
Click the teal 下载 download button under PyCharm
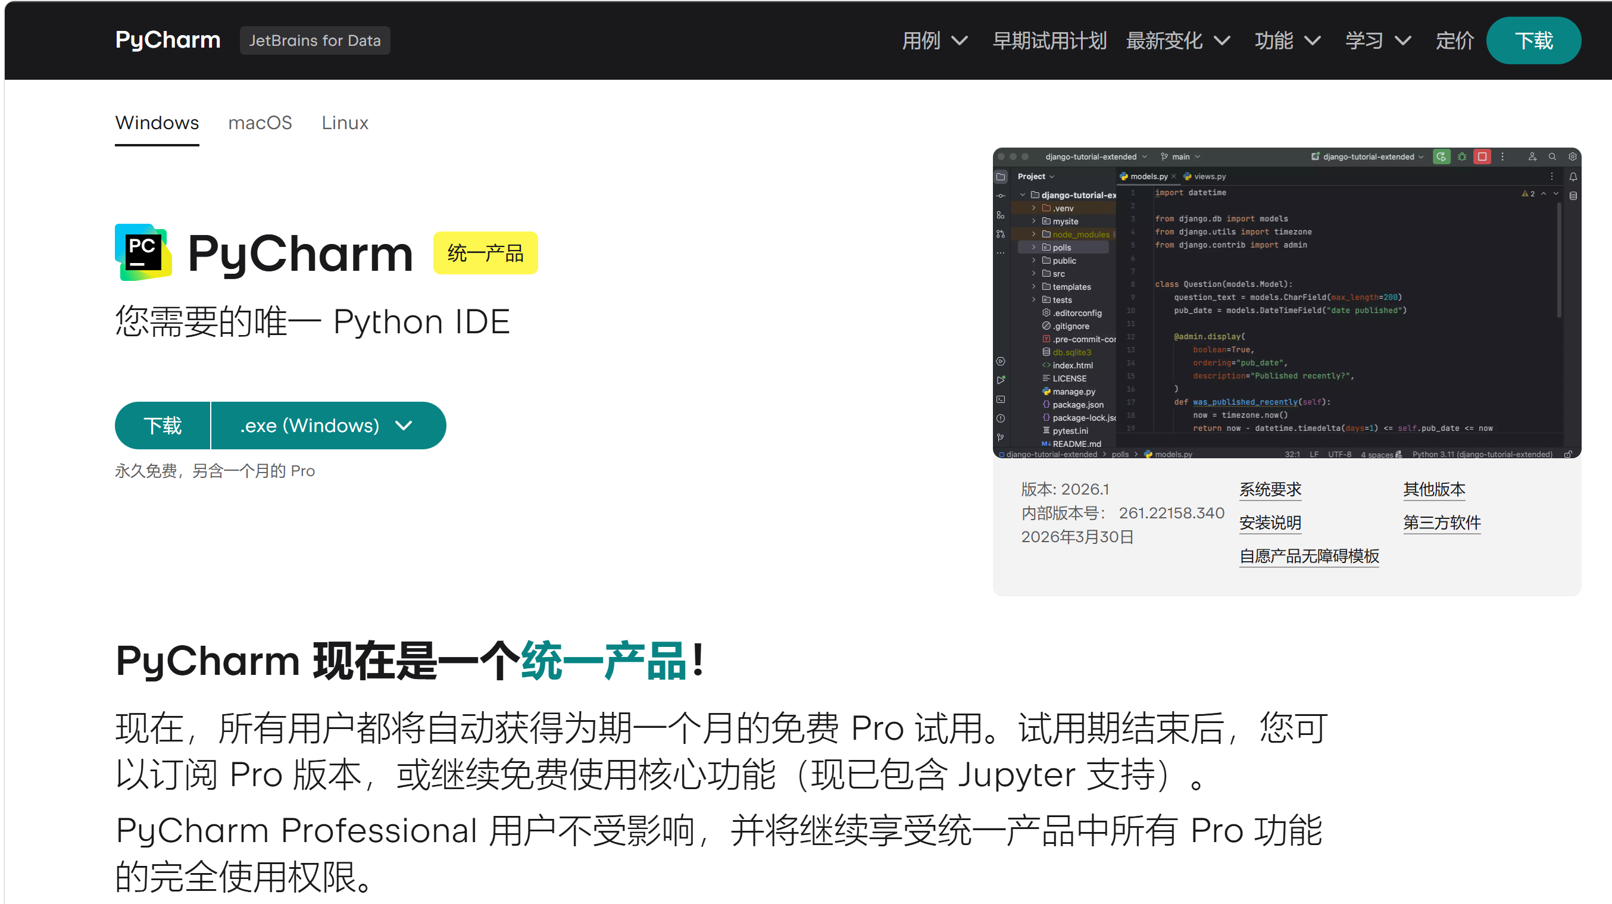(163, 426)
